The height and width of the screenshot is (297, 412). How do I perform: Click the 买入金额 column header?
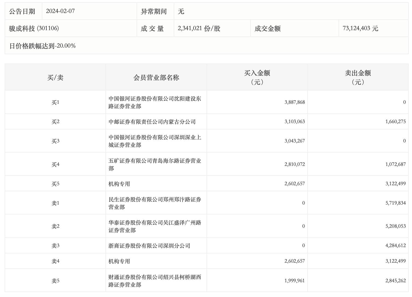click(257, 77)
